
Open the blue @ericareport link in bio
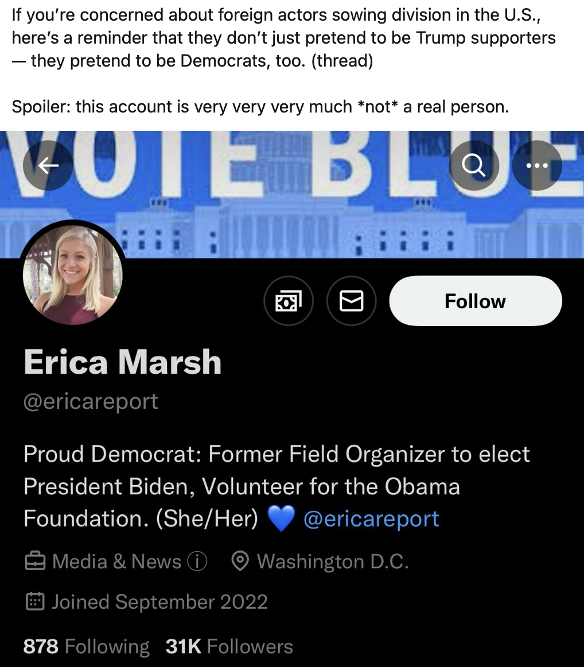point(371,518)
